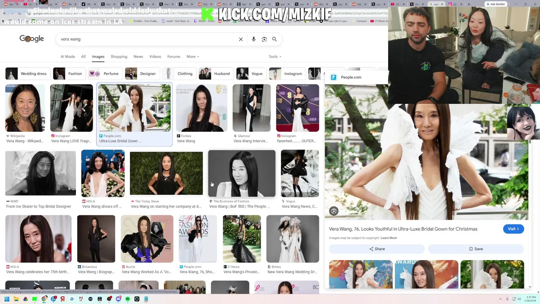Viewport: 540px width, 304px height.
Task: Clear the search box with the X icon
Action: click(x=241, y=39)
